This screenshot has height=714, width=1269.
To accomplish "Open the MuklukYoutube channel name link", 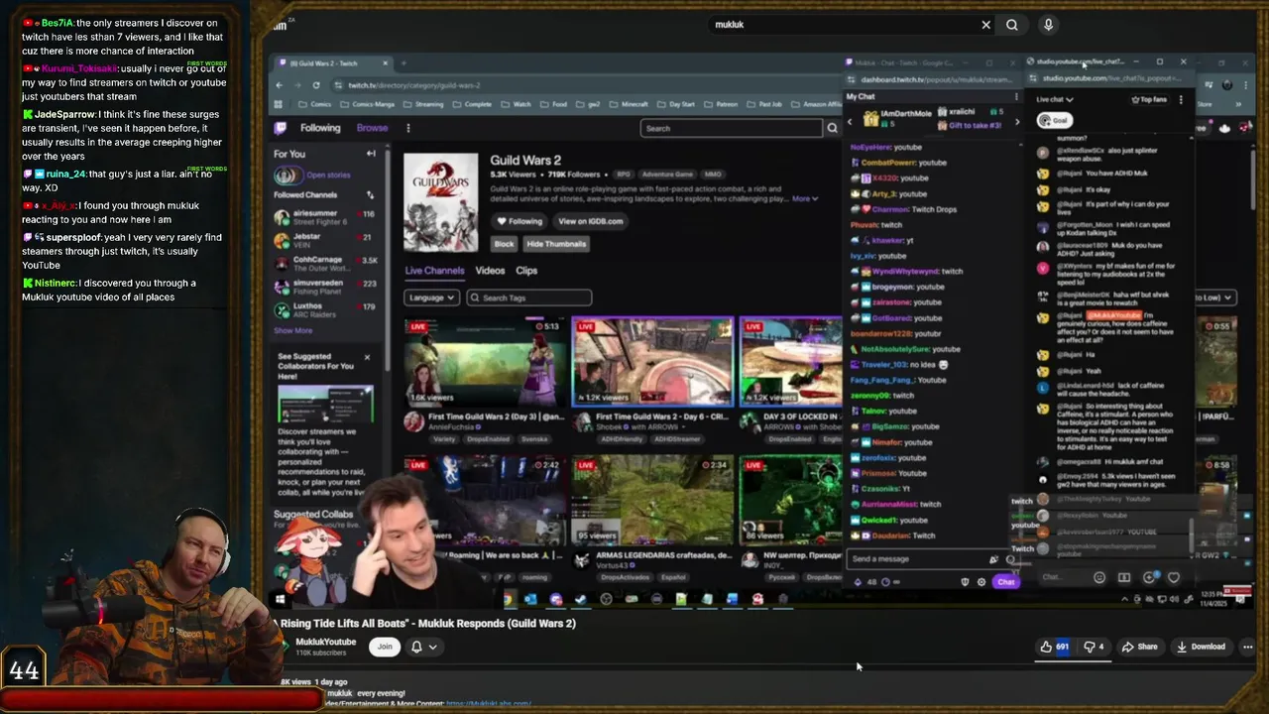I will tap(326, 642).
